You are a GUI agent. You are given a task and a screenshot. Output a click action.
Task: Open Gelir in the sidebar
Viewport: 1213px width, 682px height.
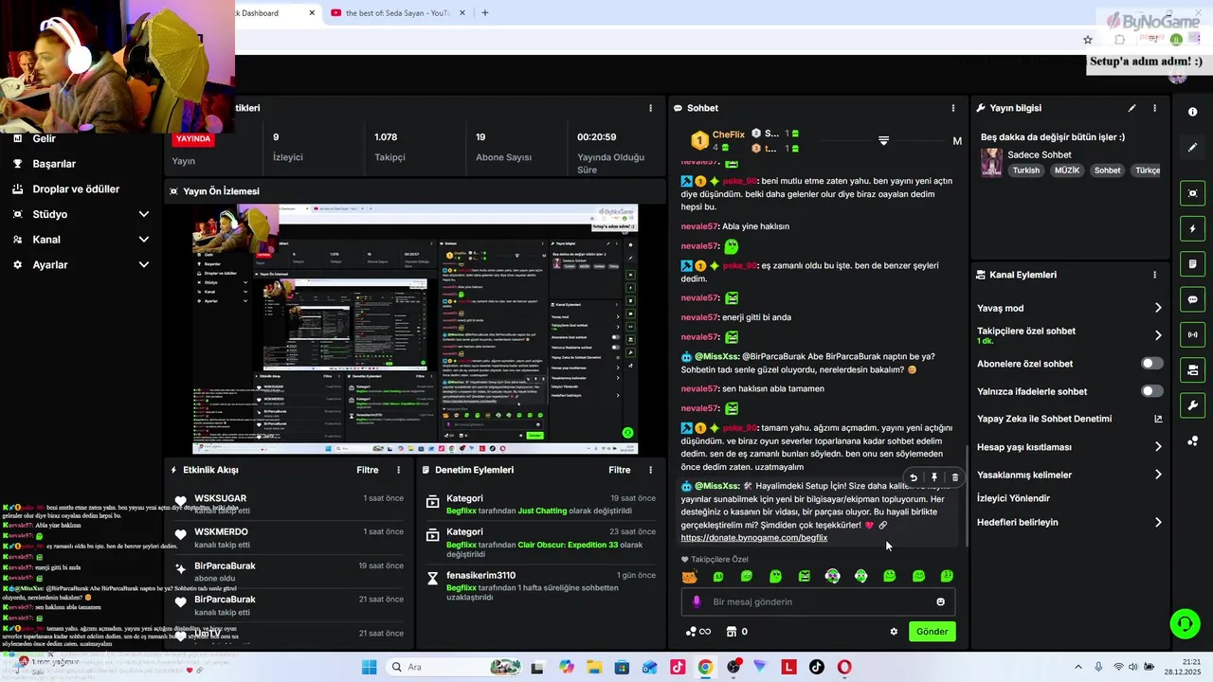tap(44, 138)
